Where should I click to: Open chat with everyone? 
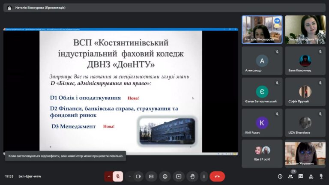(301, 176)
